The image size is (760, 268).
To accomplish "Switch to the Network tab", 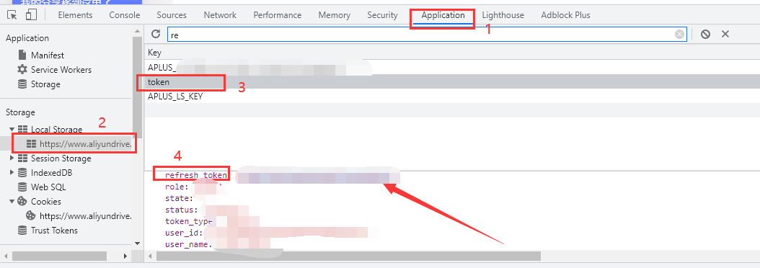I will pyautogui.click(x=220, y=15).
